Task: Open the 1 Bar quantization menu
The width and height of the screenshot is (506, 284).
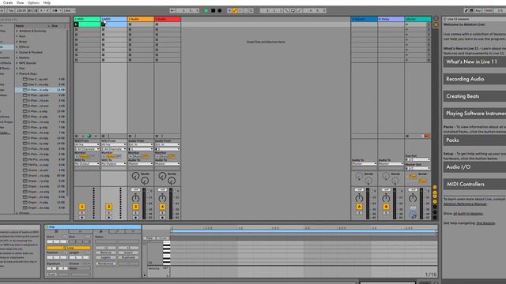Action: (69, 10)
